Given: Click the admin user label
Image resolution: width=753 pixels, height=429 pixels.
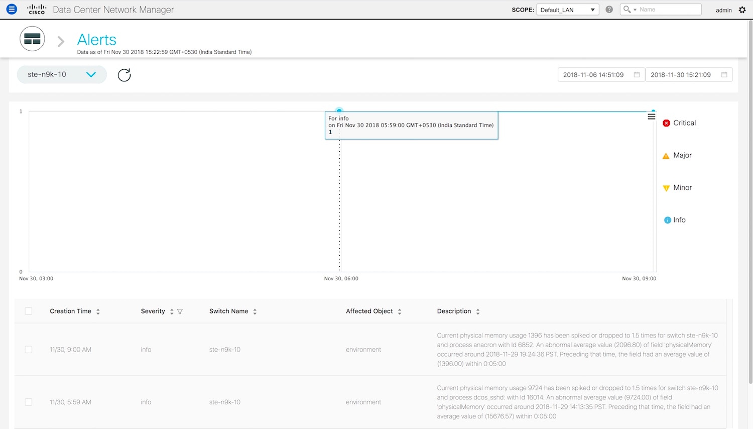Looking at the screenshot, I should pyautogui.click(x=723, y=10).
